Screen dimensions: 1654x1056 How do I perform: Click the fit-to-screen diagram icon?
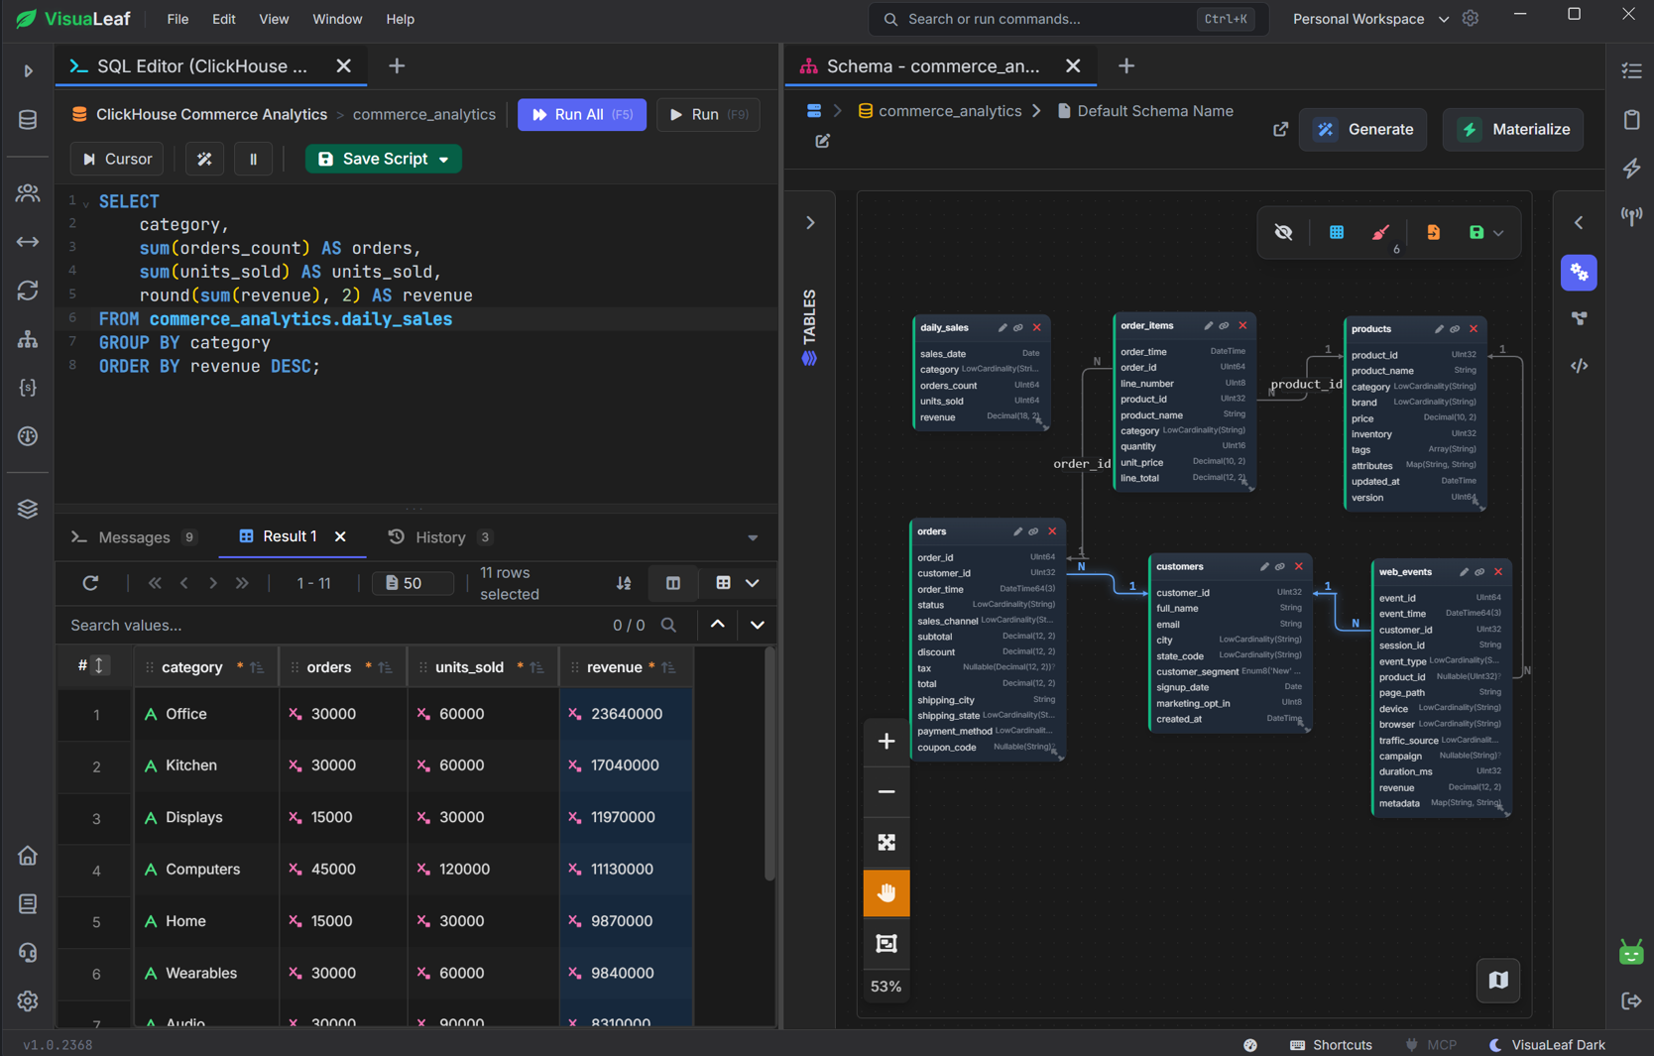[886, 842]
